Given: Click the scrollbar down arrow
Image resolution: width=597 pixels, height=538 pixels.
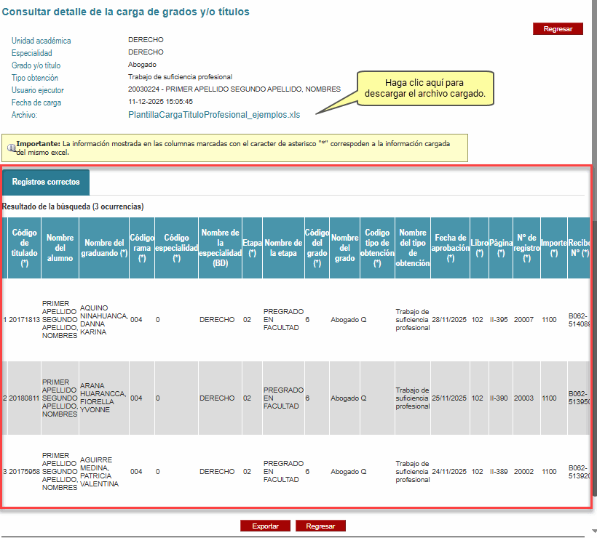Looking at the screenshot, I should click(x=594, y=531).
